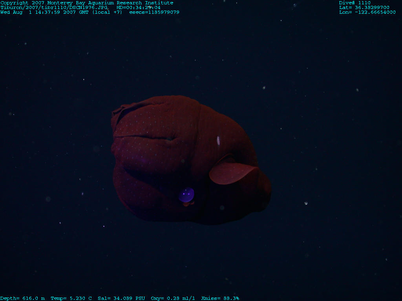Click the rounded mantle tip behind the fin
Screen dimensions: 402x301
point(265,188)
